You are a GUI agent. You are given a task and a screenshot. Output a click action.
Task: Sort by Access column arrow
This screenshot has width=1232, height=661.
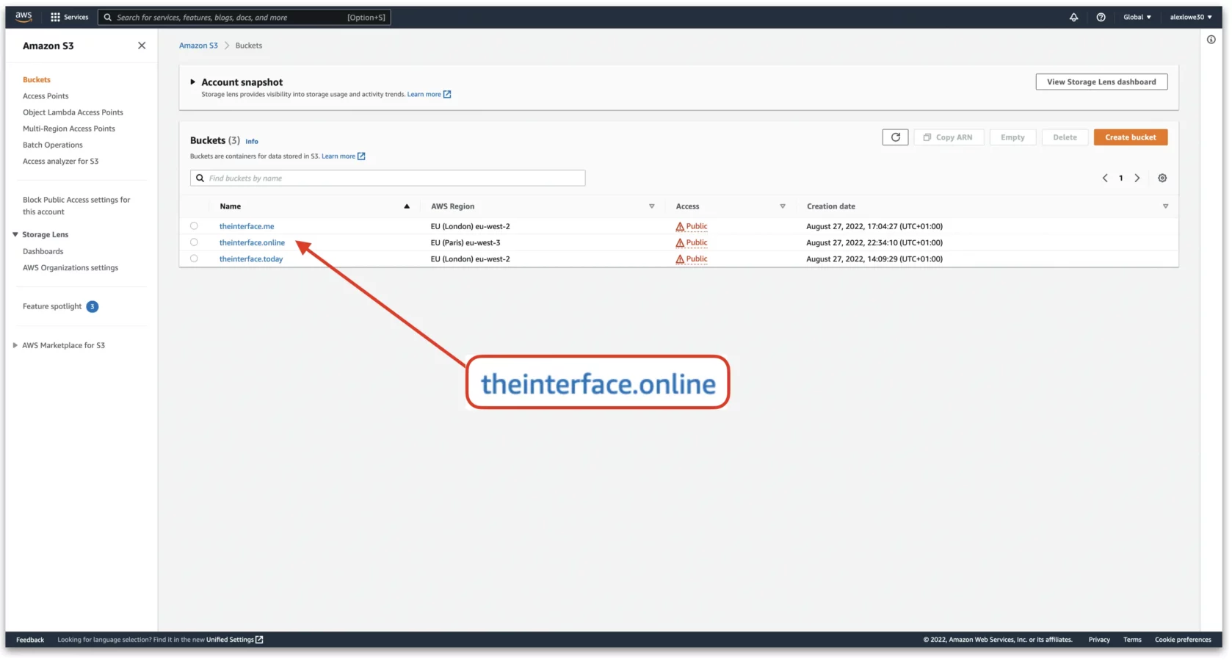pyautogui.click(x=783, y=206)
